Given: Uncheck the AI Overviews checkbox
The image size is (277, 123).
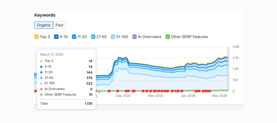Looking at the screenshot, I should pyautogui.click(x=134, y=37).
